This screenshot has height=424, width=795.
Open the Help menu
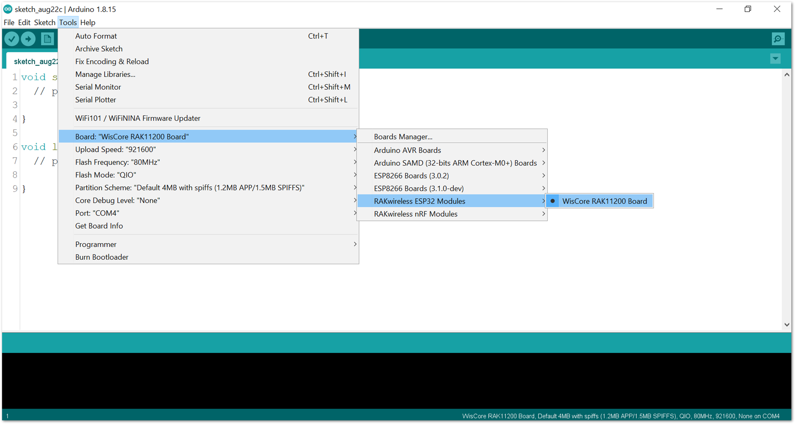click(x=88, y=22)
